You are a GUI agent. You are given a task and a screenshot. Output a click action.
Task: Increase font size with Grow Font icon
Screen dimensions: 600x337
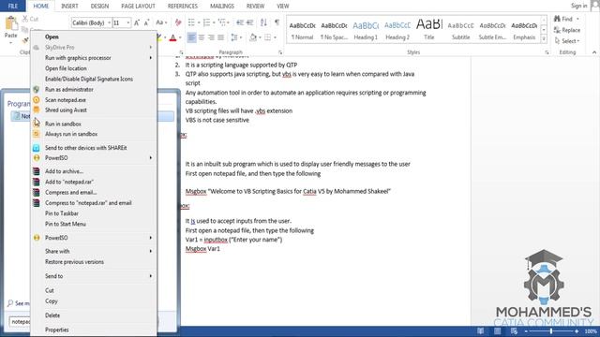click(137, 22)
